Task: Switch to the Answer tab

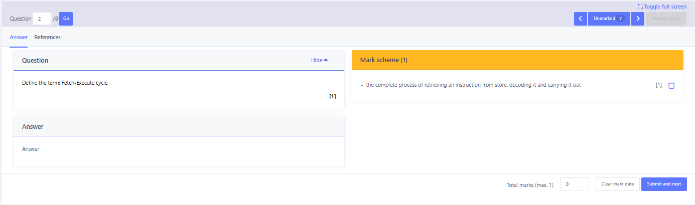Action: [19, 37]
